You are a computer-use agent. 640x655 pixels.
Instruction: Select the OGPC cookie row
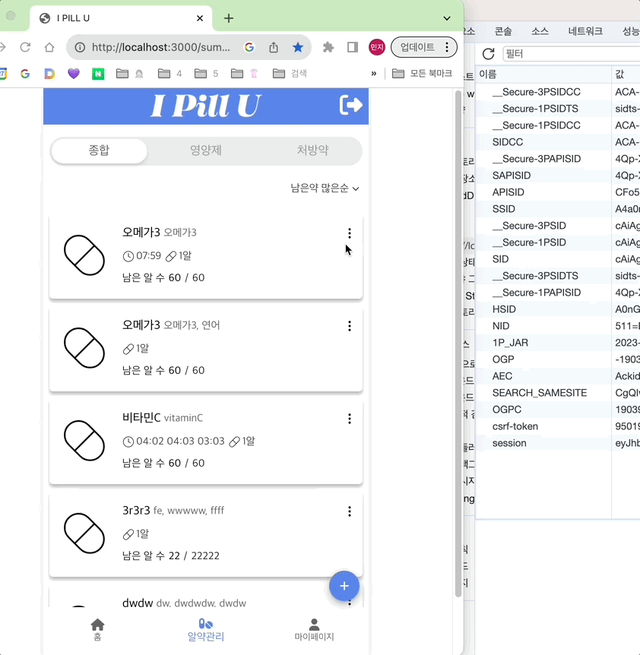tap(558, 410)
